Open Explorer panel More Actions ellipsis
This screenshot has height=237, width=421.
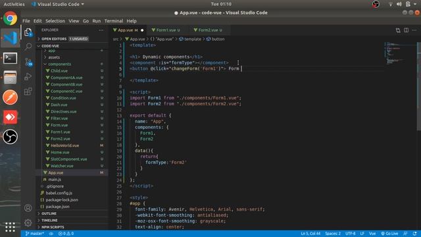pyautogui.click(x=101, y=30)
